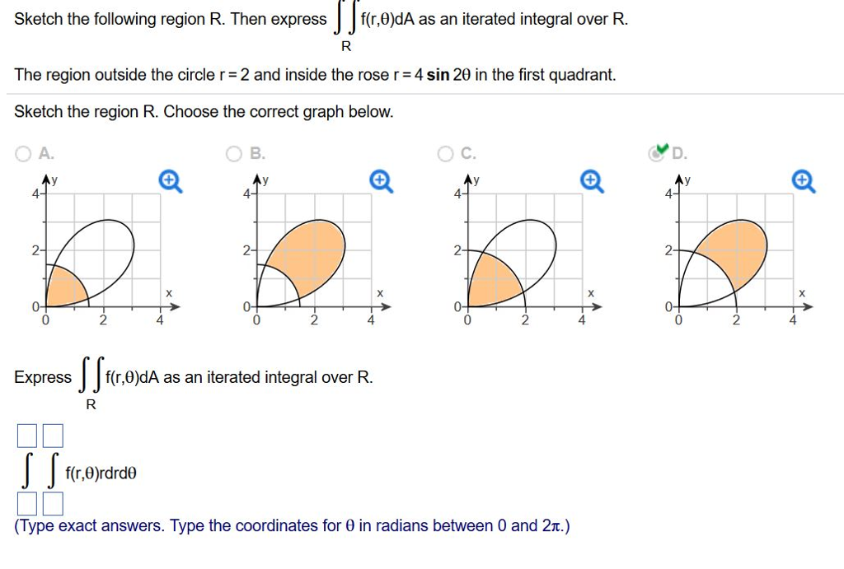The image size is (844, 569).
Task: Click the f(r,θ)rdrdθ integral expression
Action: pyautogui.click(x=99, y=472)
